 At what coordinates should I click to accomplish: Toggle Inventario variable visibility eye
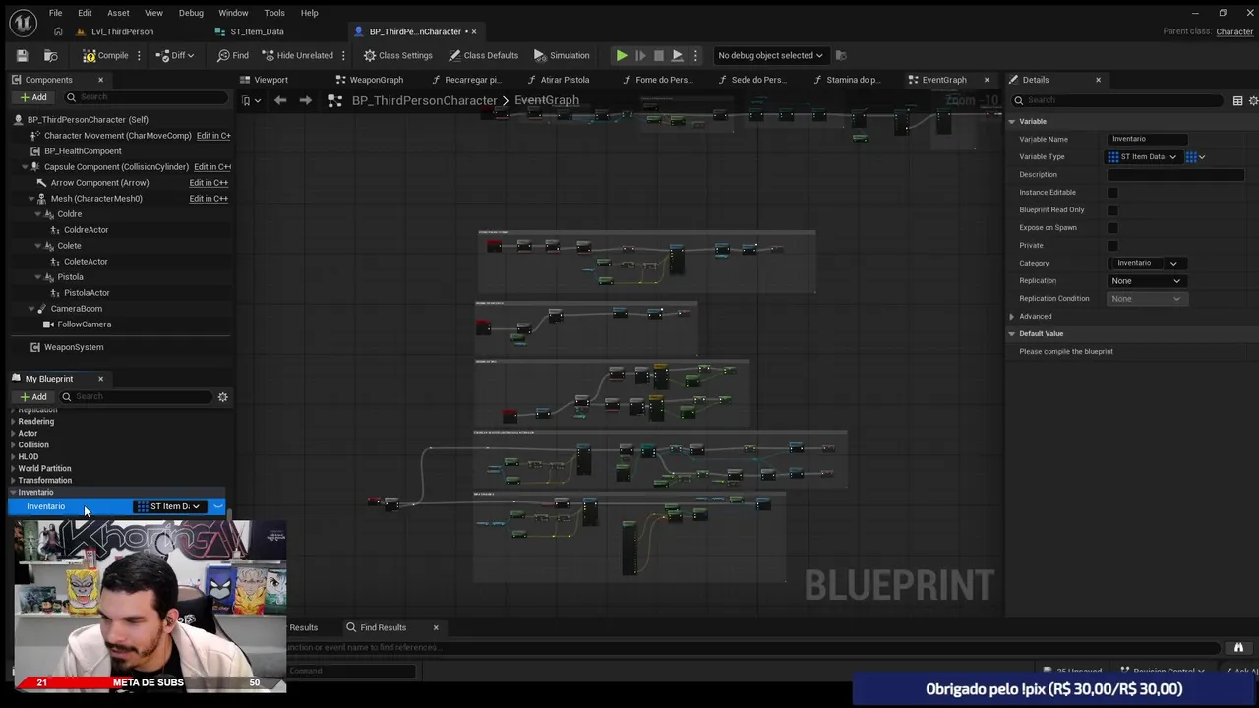217,506
